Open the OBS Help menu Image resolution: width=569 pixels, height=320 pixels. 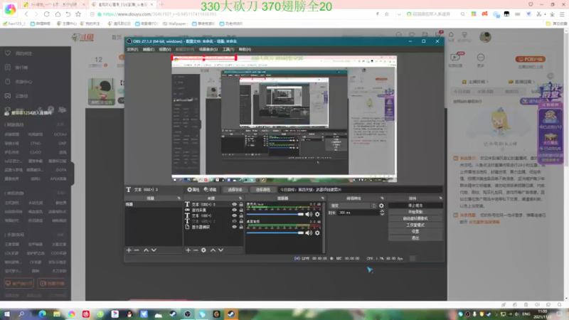pyautogui.click(x=245, y=49)
